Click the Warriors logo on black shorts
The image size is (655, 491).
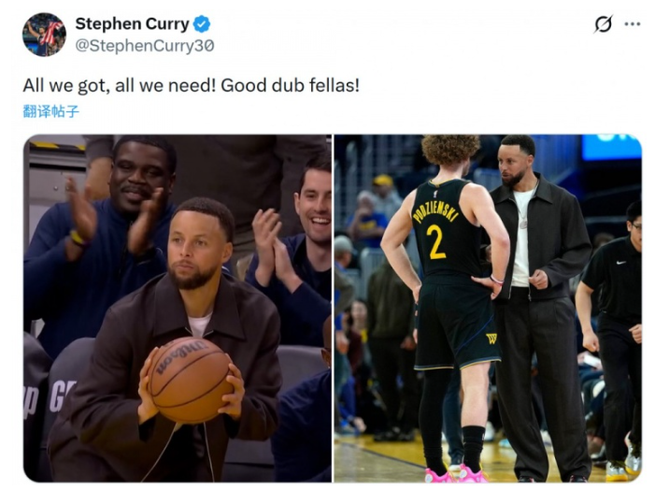[491, 338]
